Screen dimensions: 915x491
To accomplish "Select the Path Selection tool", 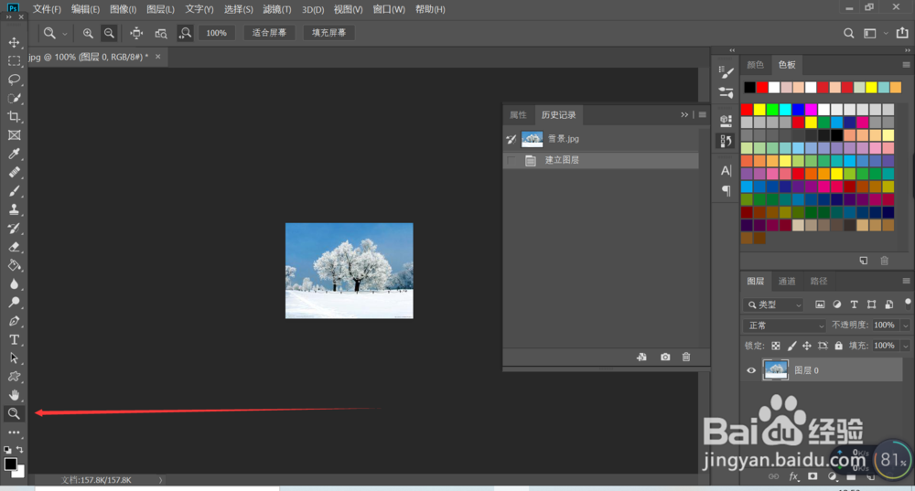I will (x=14, y=358).
